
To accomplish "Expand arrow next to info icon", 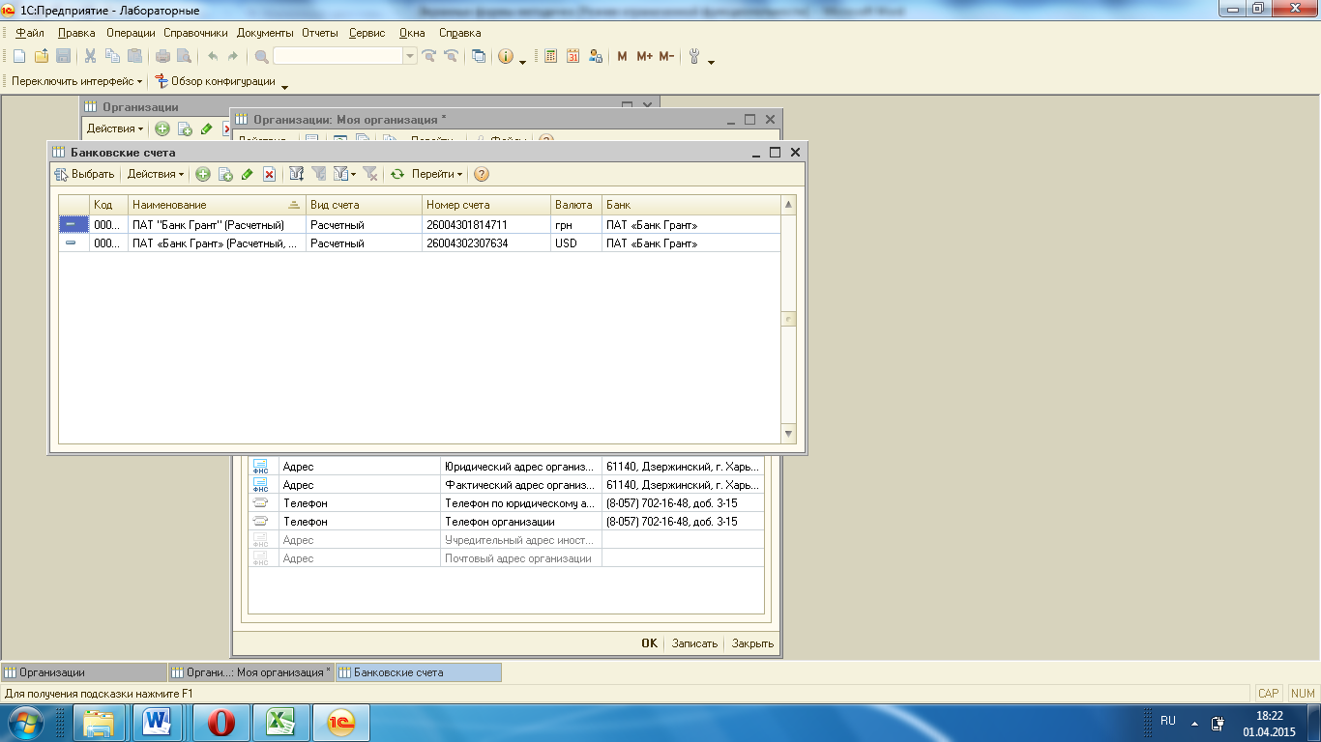I will coord(523,61).
